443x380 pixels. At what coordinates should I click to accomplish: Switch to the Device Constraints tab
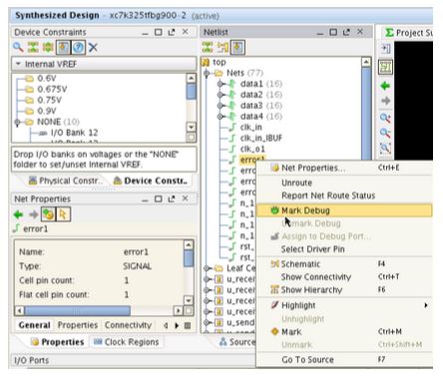point(151,181)
